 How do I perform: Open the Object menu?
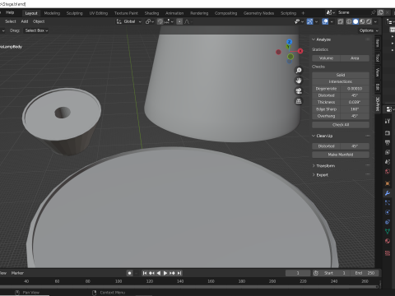point(39,21)
